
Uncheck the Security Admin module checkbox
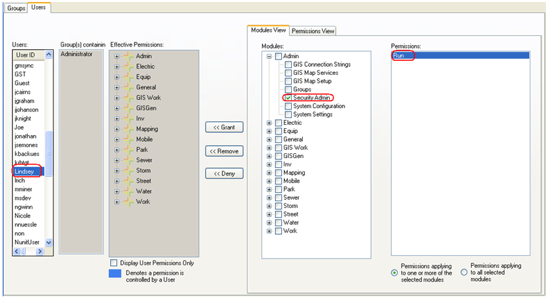point(289,98)
